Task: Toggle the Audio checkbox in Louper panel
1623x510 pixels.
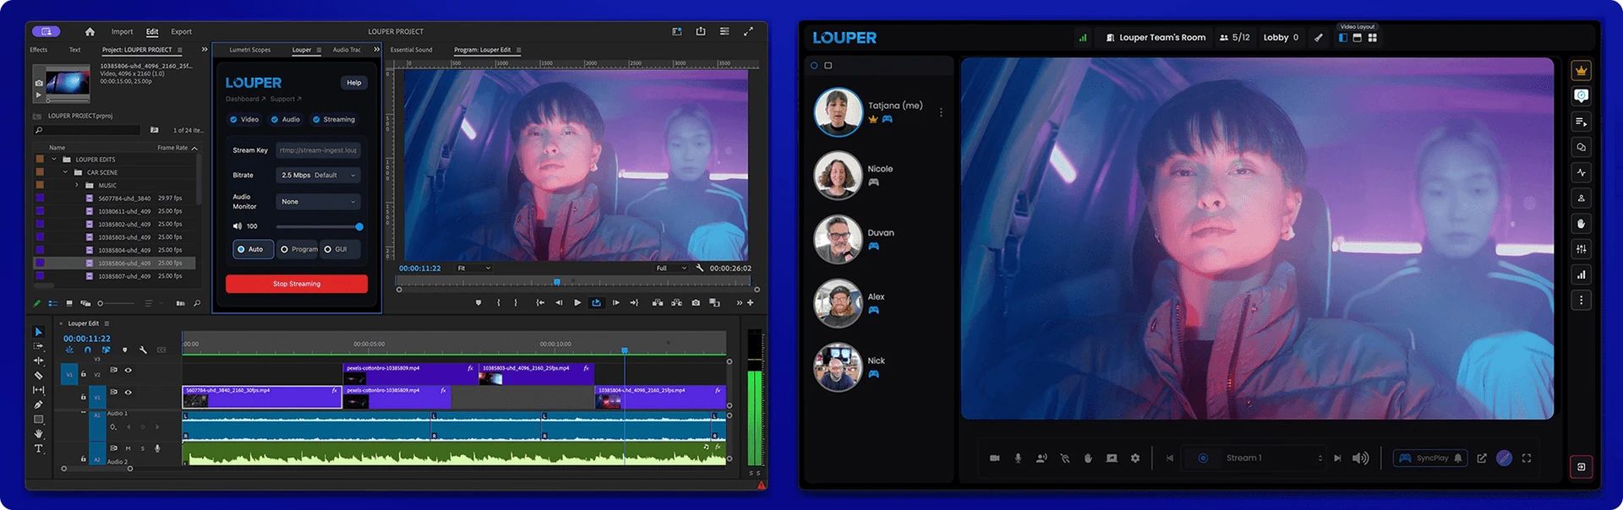Action: click(x=275, y=120)
